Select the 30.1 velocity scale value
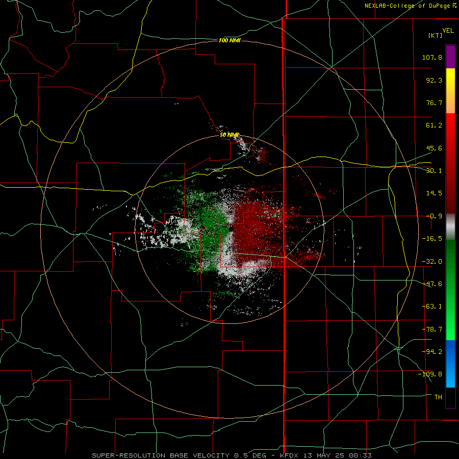This screenshot has width=459, height=459. 434,171
